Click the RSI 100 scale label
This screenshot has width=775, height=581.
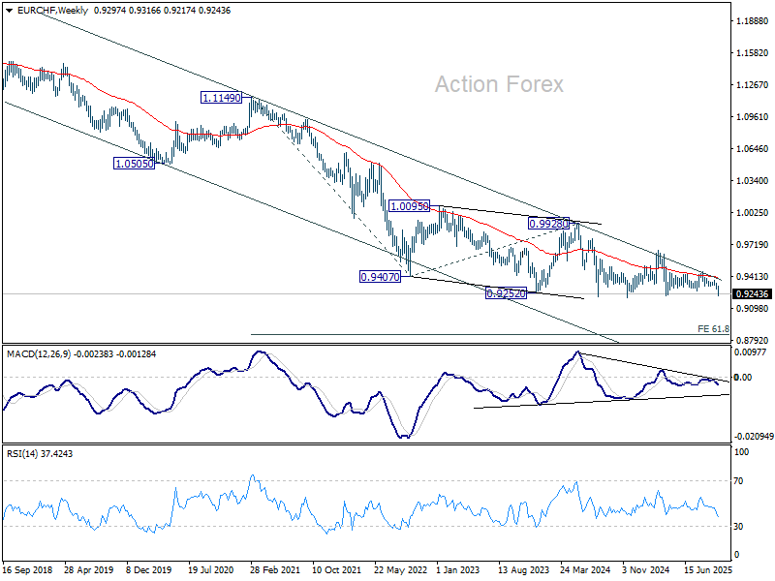tap(741, 452)
